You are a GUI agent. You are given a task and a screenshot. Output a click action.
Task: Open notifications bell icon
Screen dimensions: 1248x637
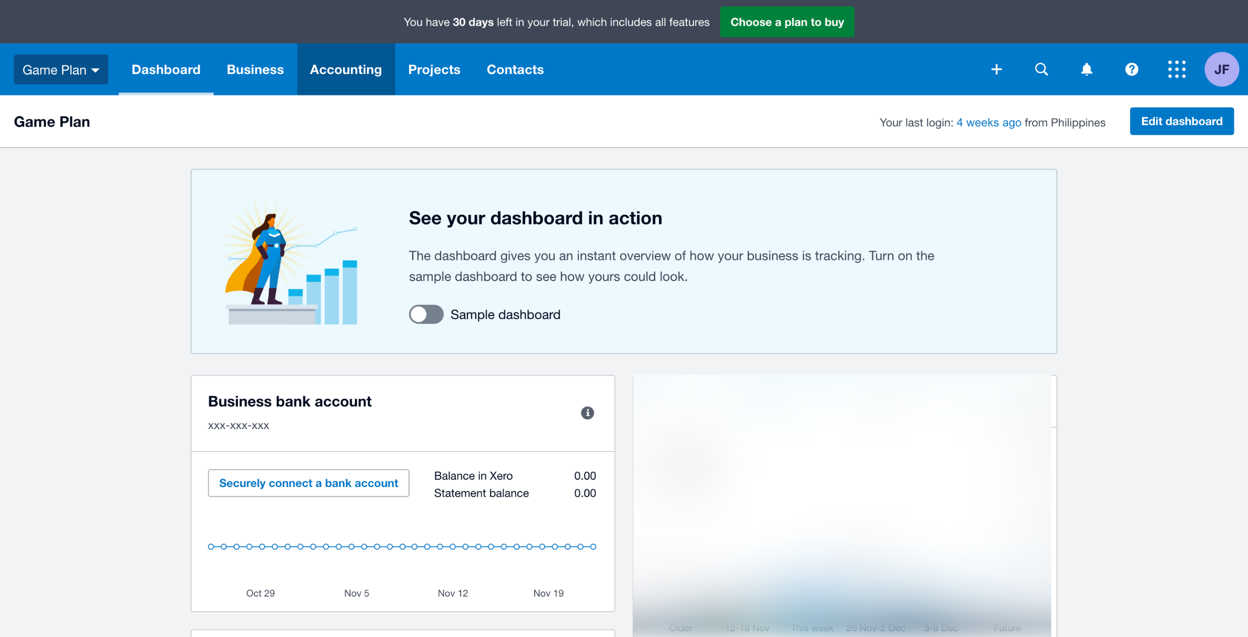[x=1087, y=69]
